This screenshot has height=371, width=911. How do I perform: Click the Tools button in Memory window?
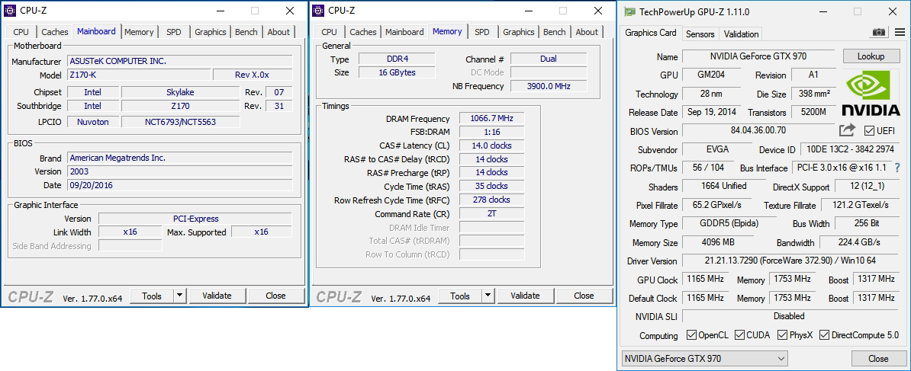tap(459, 296)
